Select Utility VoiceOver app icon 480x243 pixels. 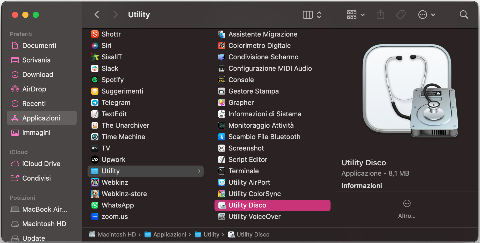(x=222, y=217)
